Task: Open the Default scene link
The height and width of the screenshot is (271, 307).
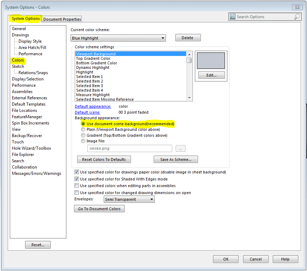Action: pyautogui.click(x=87, y=112)
